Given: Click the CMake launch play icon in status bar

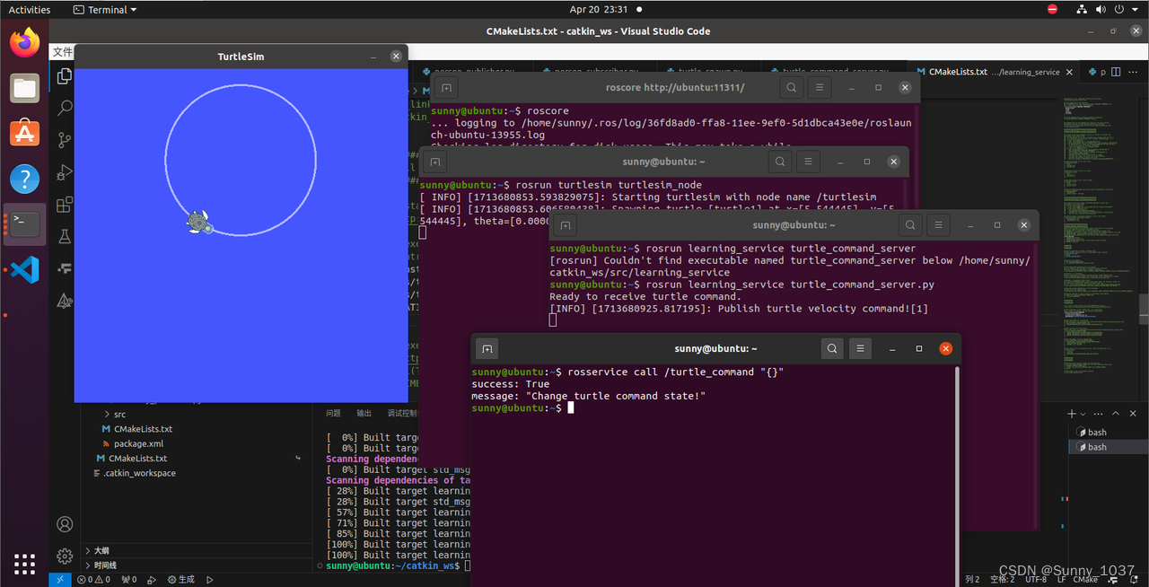Looking at the screenshot, I should pyautogui.click(x=210, y=580).
